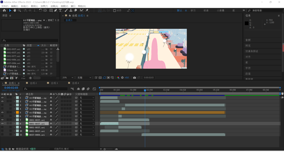Enable motion blur for timeline layers
The width and height of the screenshot is (284, 152).
88,89
